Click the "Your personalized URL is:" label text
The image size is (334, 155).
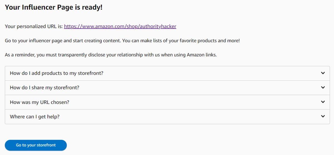point(34,27)
